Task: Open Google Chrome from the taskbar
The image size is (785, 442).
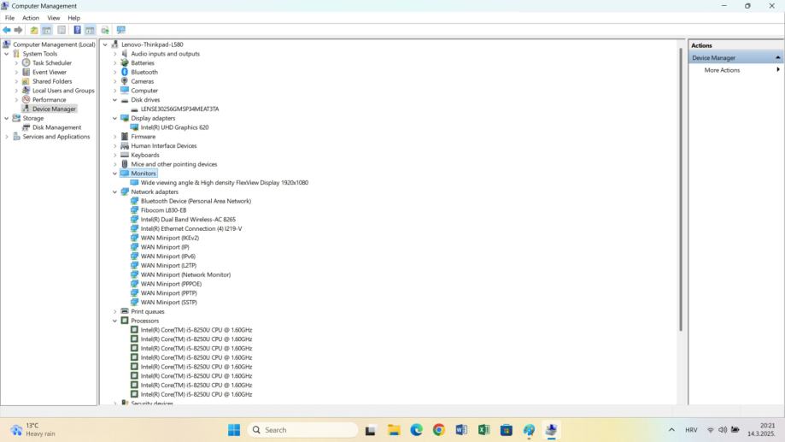Action: tap(439, 430)
